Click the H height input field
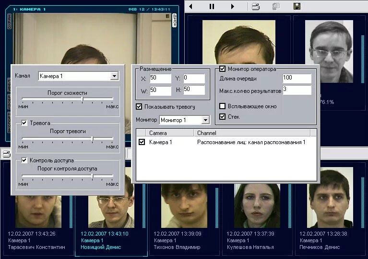Viewport: 368px width, 259px height. [194, 90]
